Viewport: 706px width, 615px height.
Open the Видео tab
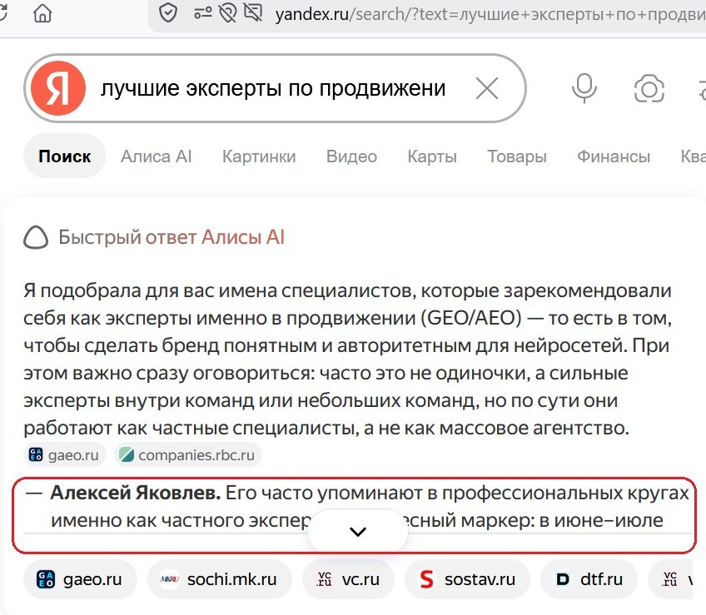pos(351,156)
